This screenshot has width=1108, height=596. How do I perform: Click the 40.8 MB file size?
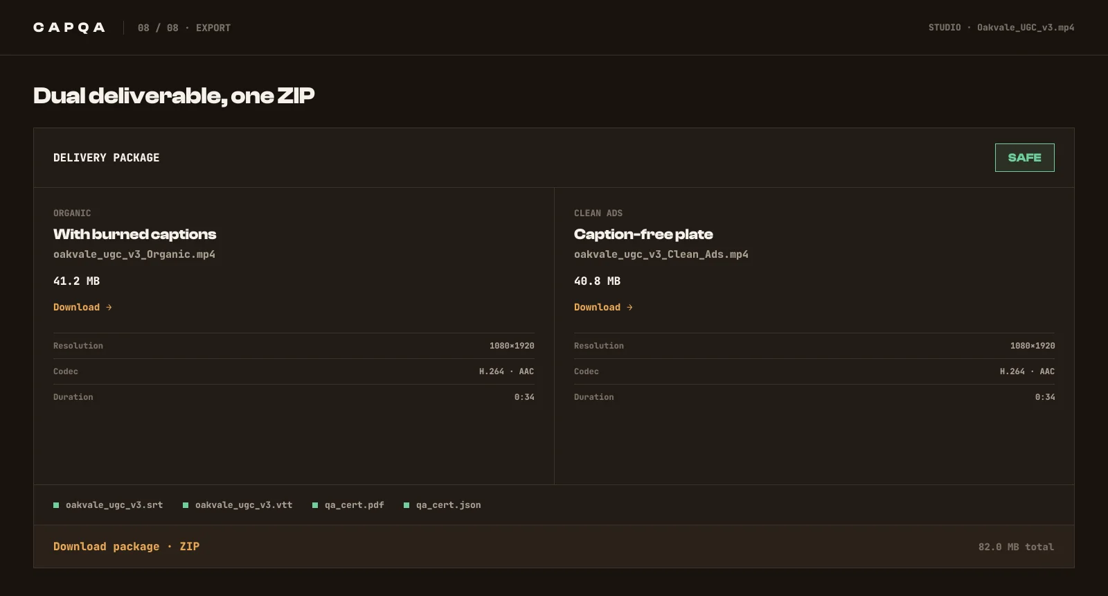coord(598,281)
